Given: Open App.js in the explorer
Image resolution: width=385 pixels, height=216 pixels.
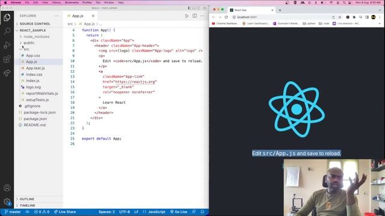Looking at the screenshot, I should (38, 62).
